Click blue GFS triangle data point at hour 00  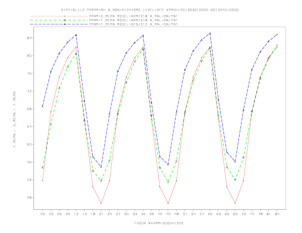(x=43, y=106)
